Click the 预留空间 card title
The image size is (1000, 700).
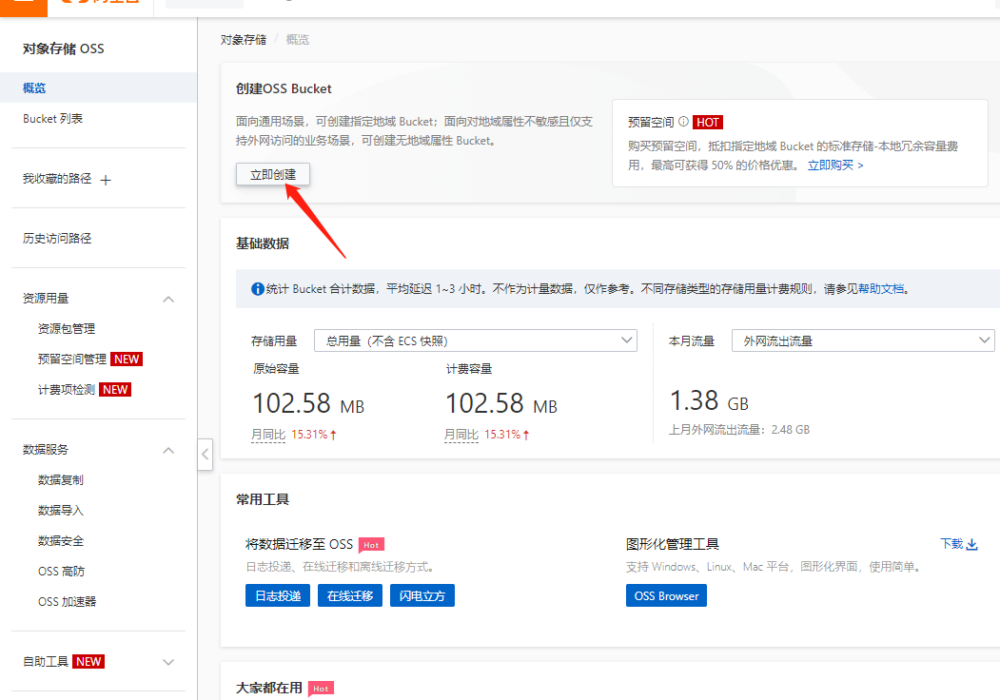tap(651, 122)
